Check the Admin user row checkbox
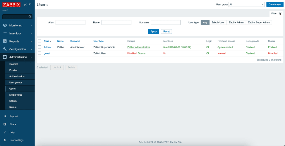 [40, 47]
